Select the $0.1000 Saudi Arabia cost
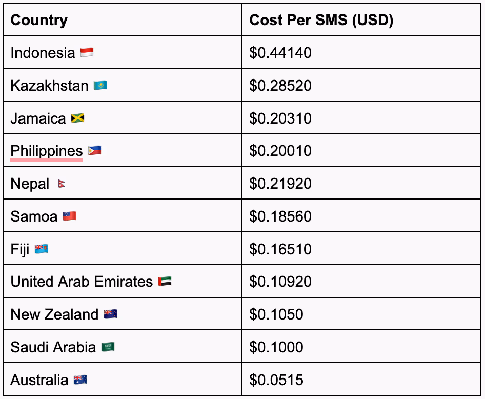Screen dimensions: 485x399 click(x=276, y=347)
